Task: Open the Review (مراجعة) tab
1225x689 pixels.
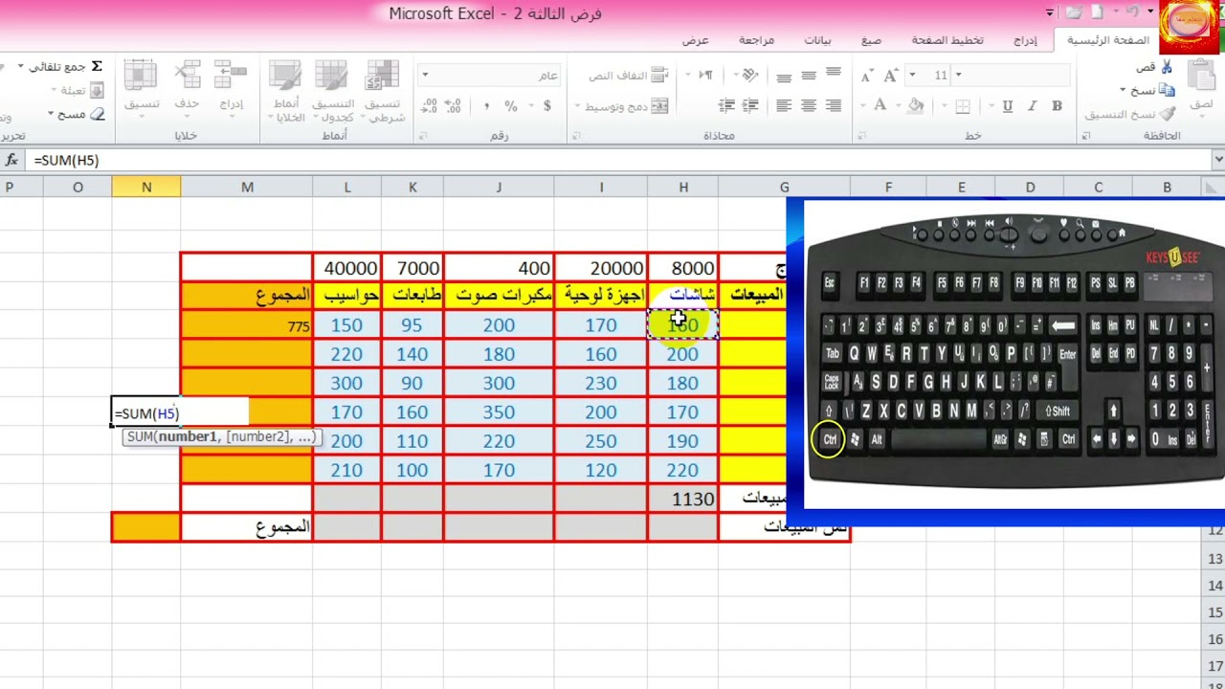Action: [x=756, y=40]
